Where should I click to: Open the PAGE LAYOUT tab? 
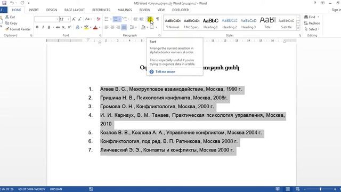pyautogui.click(x=75, y=10)
